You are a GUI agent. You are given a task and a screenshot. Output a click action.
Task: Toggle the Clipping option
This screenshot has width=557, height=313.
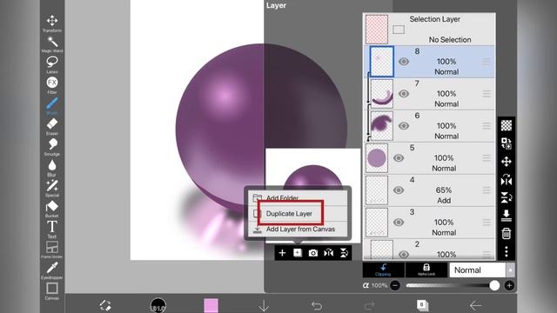coord(383,270)
